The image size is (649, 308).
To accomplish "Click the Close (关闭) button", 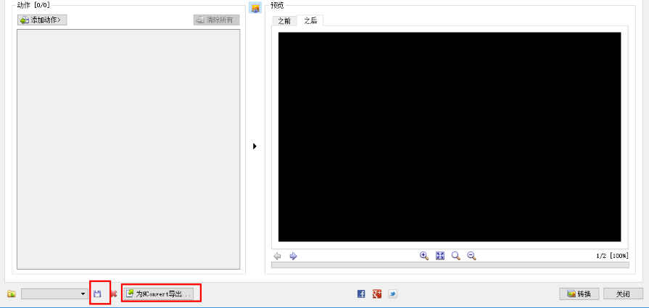I will tap(623, 294).
